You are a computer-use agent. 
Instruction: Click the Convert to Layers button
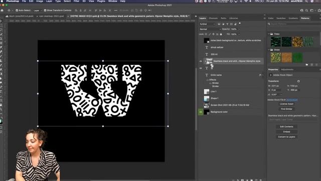[x=286, y=137]
